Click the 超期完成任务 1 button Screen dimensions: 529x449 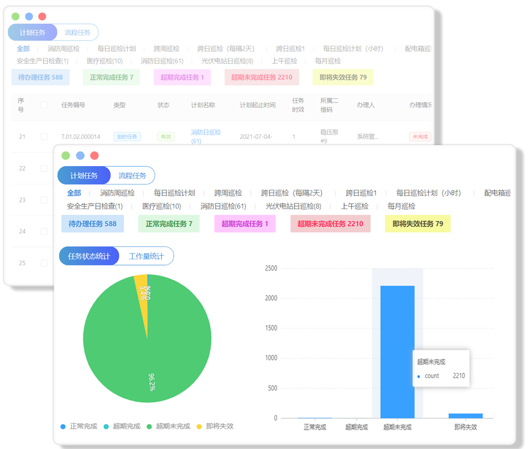(x=245, y=224)
